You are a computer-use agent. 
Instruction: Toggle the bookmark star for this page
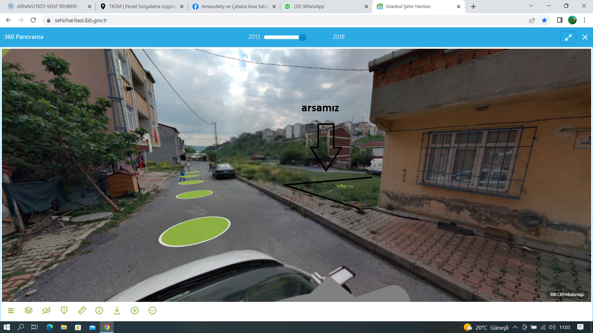[x=544, y=20]
